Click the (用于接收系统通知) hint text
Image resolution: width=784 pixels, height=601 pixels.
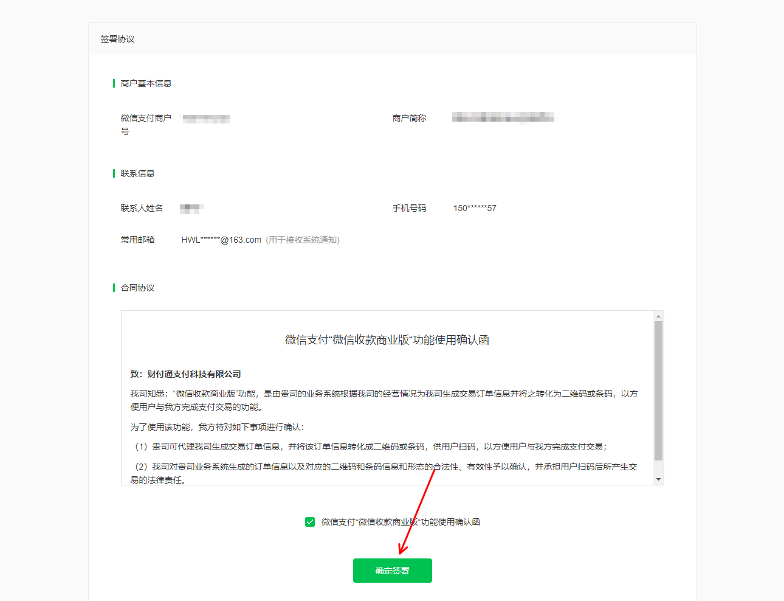[x=303, y=240]
